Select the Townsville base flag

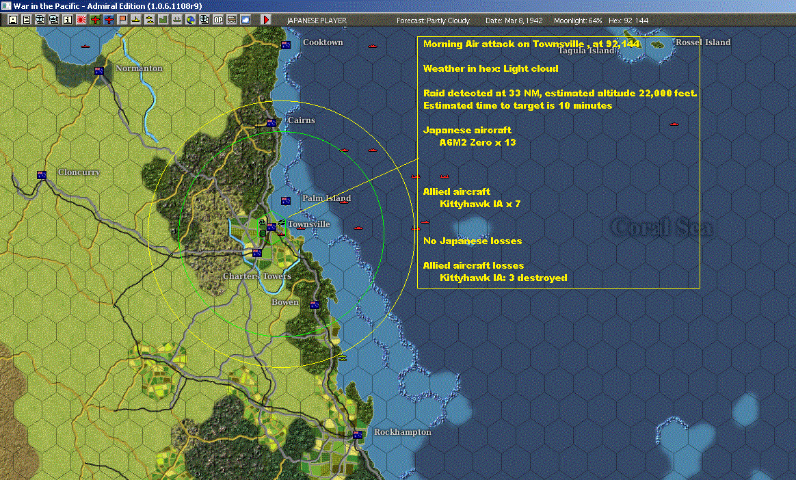271,227
